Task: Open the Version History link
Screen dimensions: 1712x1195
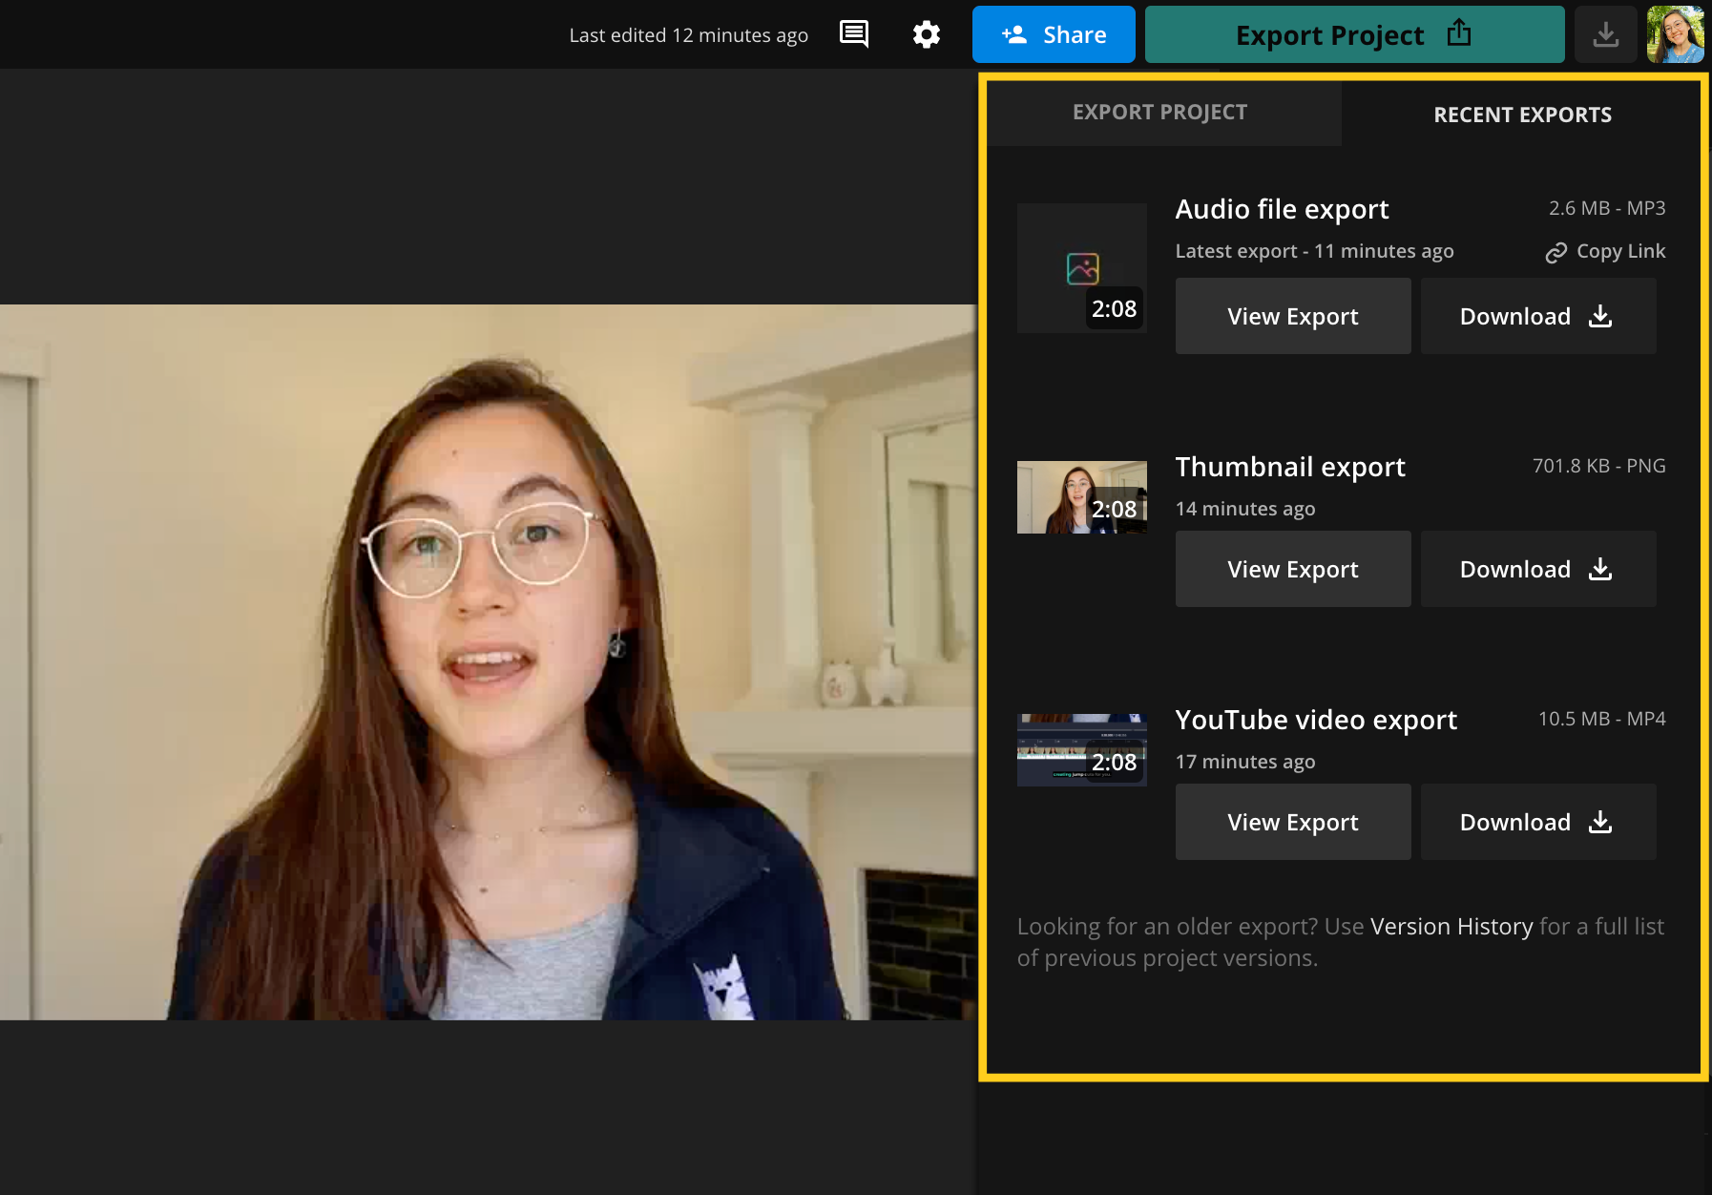Action: [x=1451, y=927]
